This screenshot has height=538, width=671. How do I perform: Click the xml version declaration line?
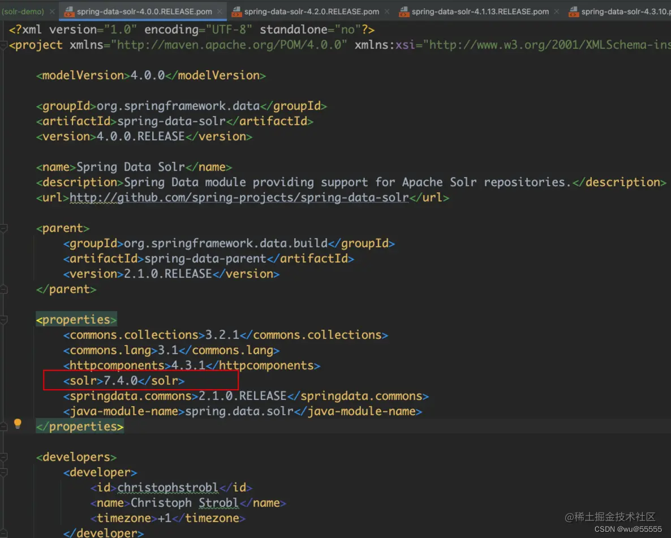click(x=192, y=29)
